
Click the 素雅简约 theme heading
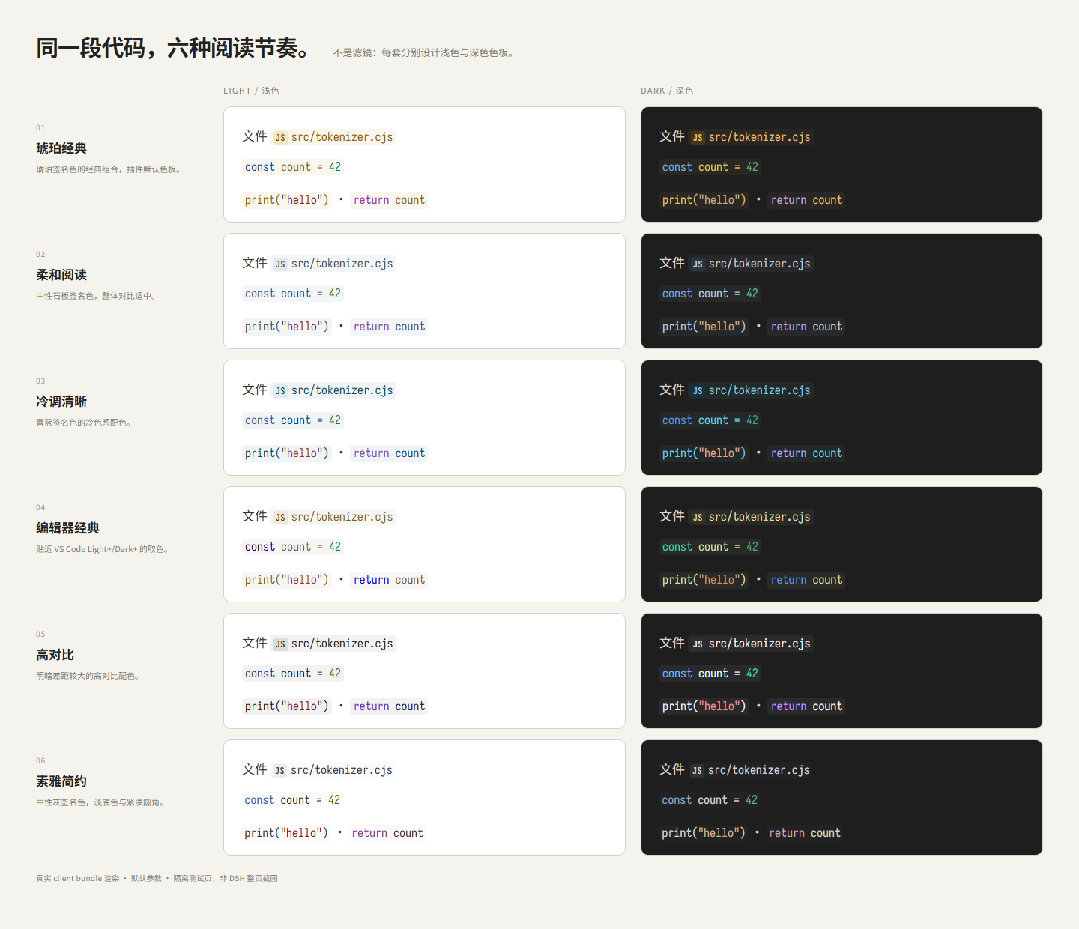[x=61, y=781]
